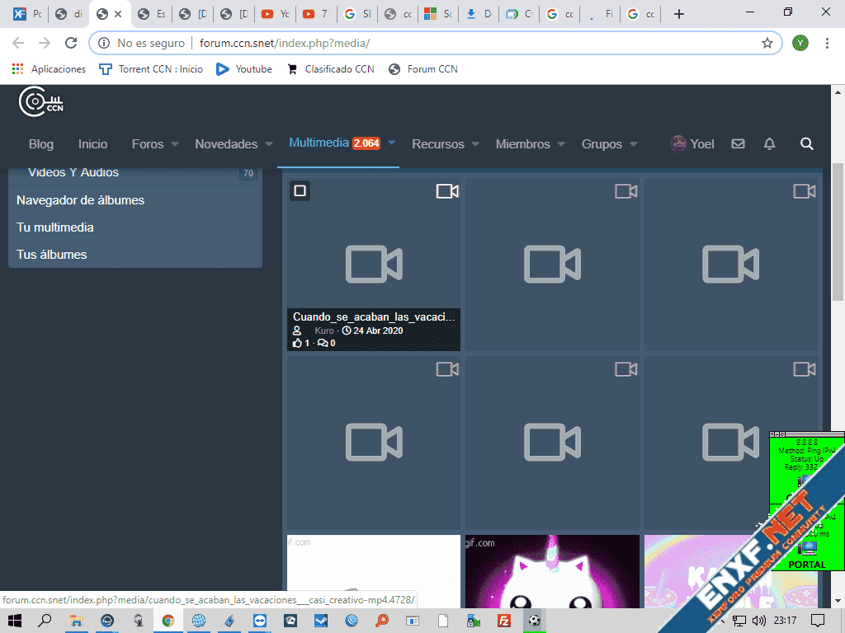
Task: Open Navegador de álbumes link
Action: point(80,200)
